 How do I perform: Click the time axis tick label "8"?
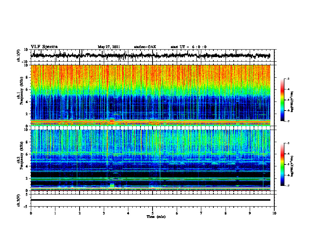tap(226, 213)
